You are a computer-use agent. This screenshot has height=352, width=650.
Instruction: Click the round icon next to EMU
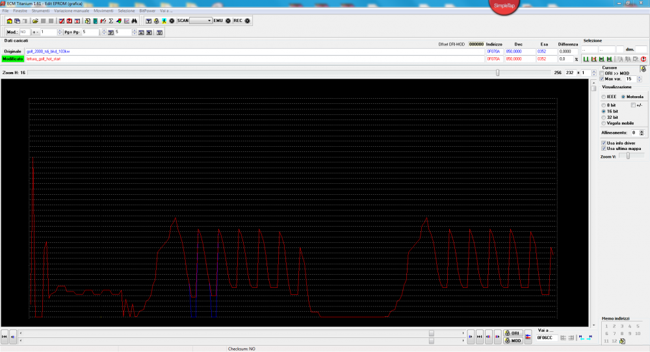(x=227, y=21)
